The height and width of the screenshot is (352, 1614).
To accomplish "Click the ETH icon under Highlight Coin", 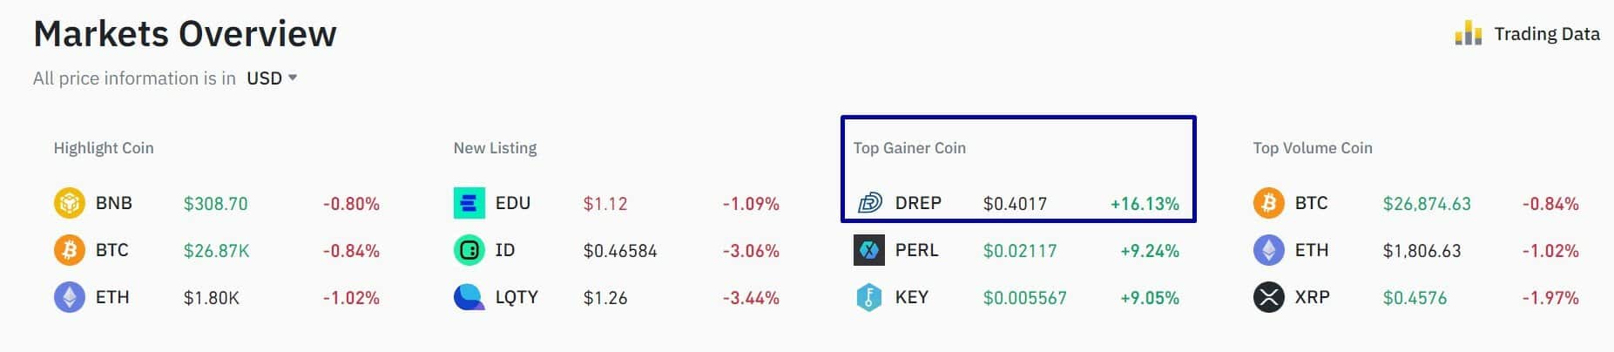I will [69, 297].
